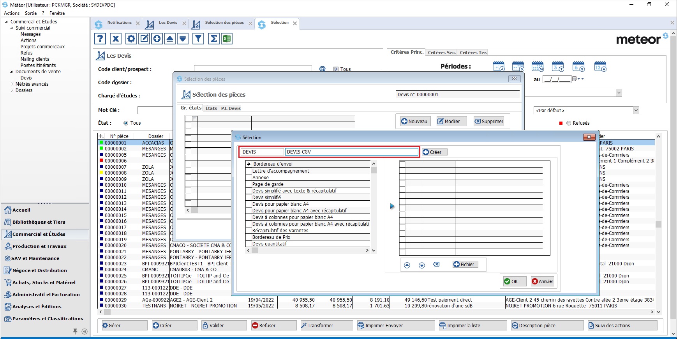Click the Supprimer button
The width and height of the screenshot is (677, 339).
point(489,121)
